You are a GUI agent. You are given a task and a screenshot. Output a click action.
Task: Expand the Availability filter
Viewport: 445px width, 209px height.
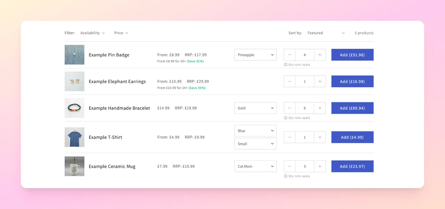[x=92, y=33]
